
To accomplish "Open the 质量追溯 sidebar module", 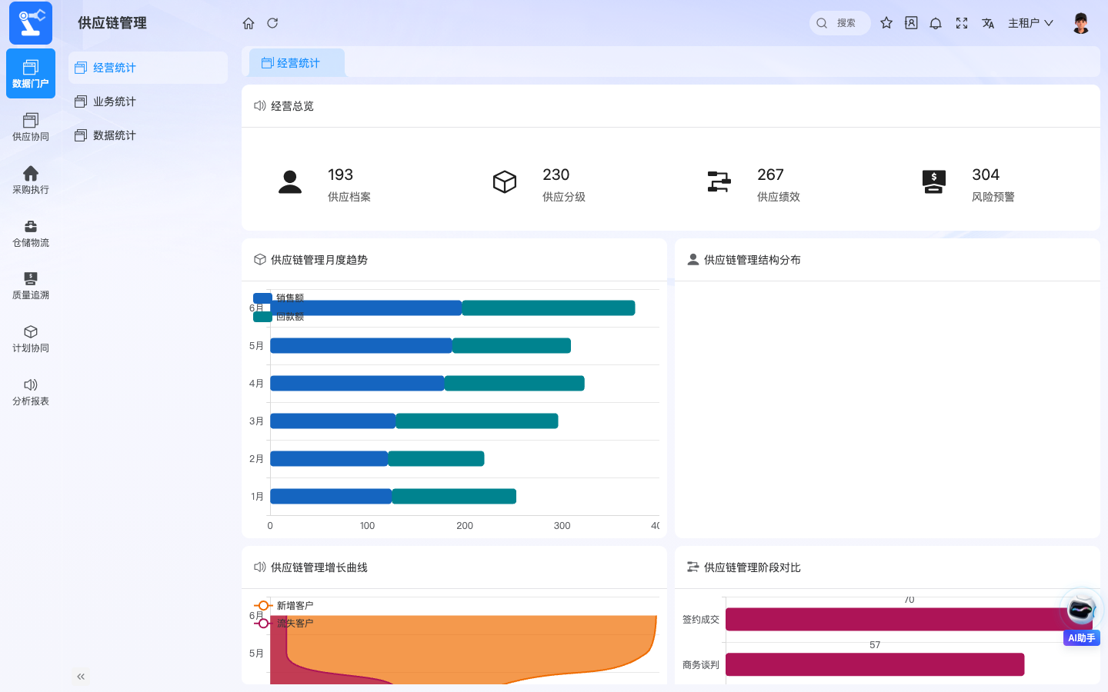I will pyautogui.click(x=31, y=285).
